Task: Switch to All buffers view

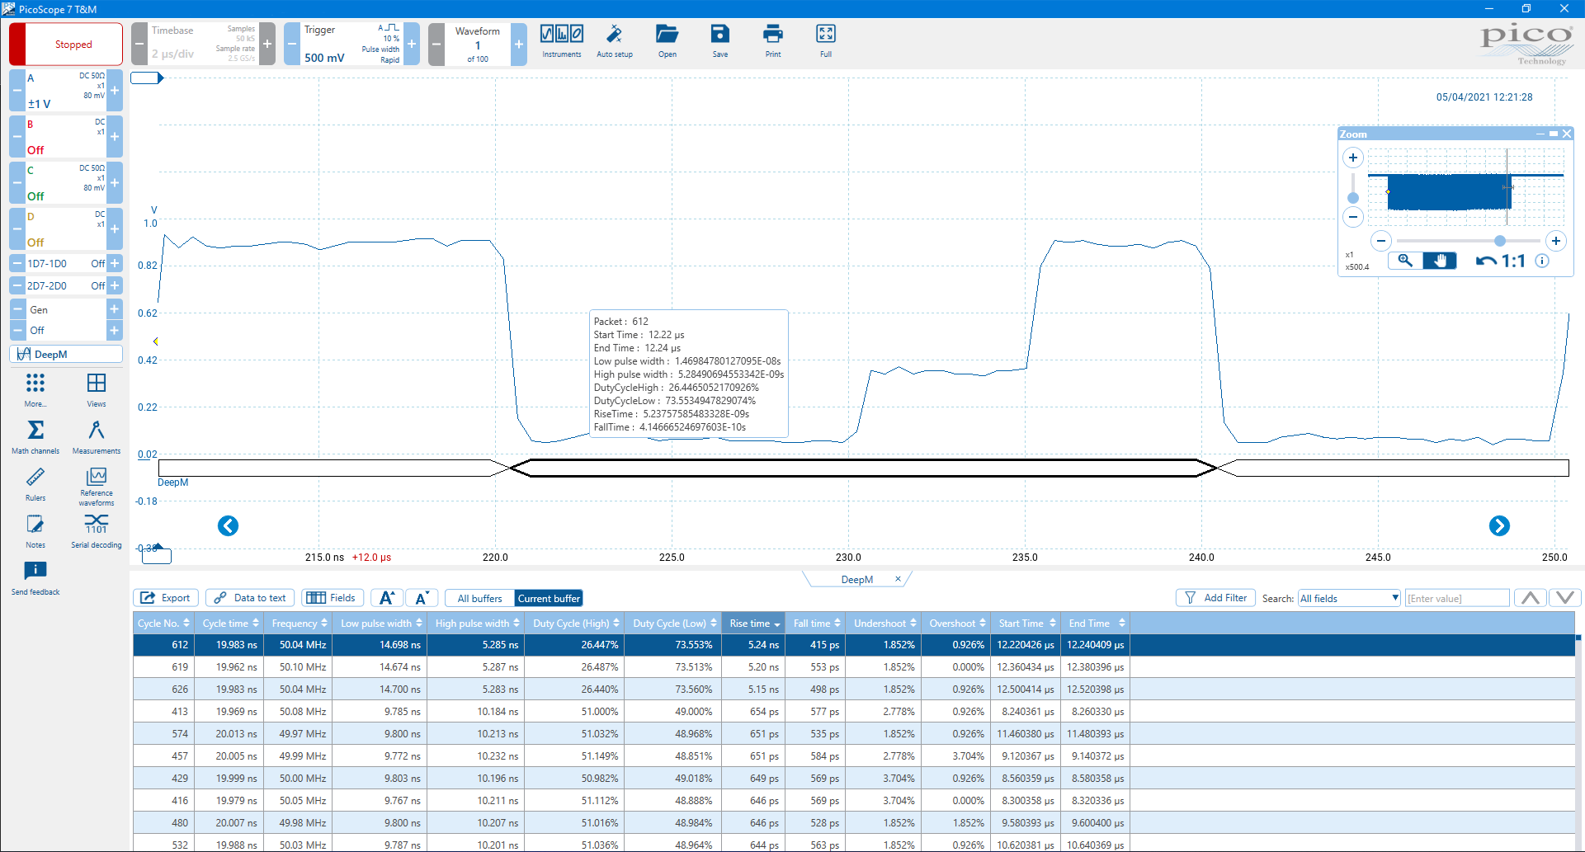Action: 479,598
